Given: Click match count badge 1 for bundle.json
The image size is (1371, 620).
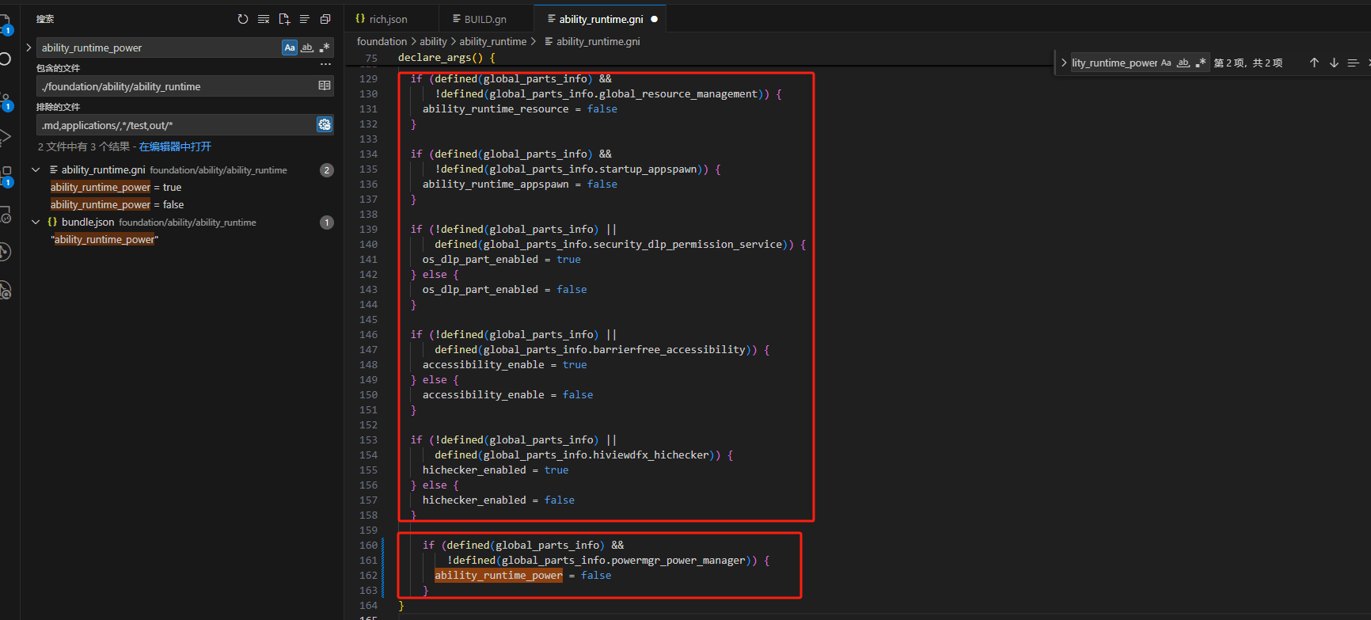Looking at the screenshot, I should (327, 223).
